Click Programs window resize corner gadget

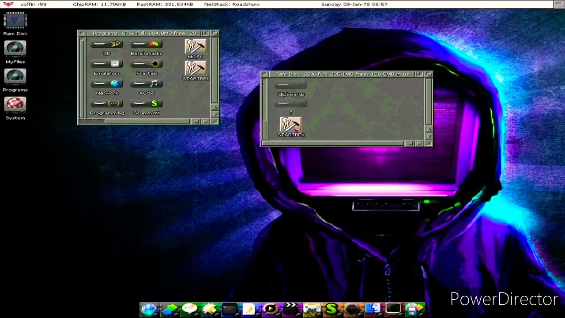pos(215,121)
